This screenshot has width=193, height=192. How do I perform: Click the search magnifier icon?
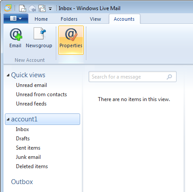click(x=170, y=77)
